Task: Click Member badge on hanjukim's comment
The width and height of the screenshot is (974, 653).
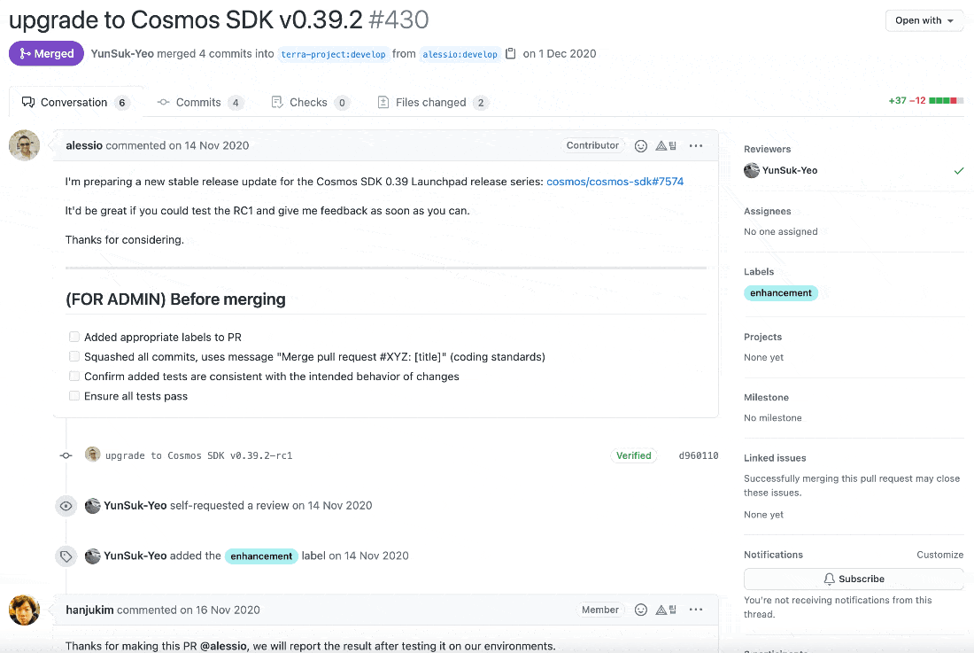Action: [600, 610]
